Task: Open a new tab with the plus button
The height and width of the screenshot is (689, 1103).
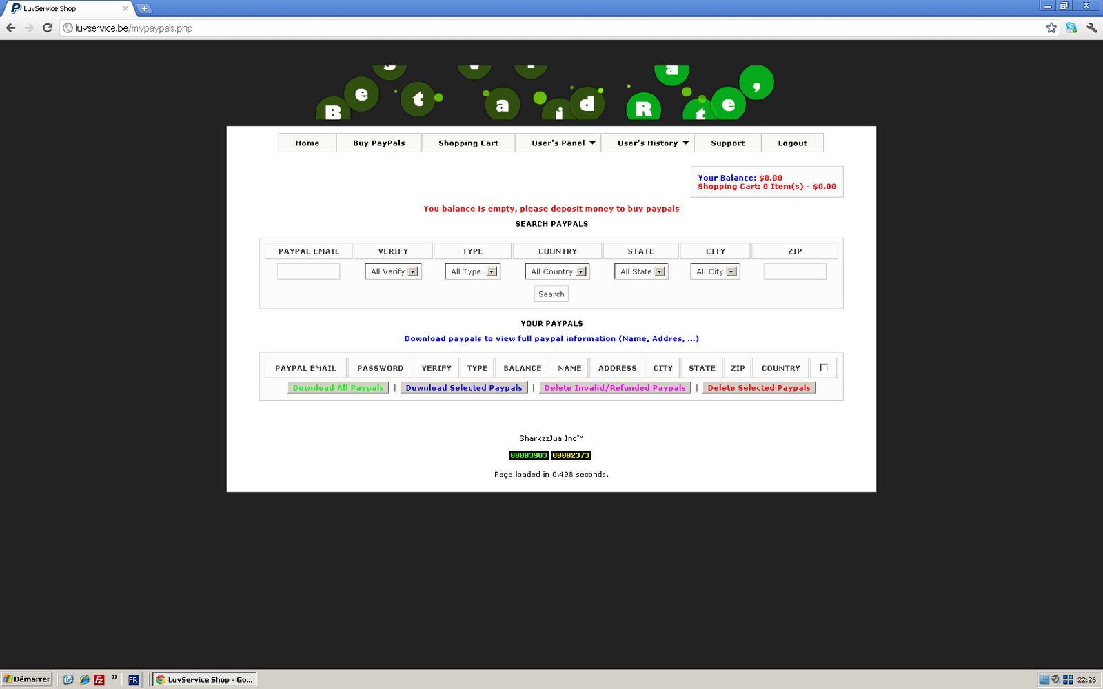Action: 144,8
